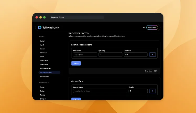Click the Tailwindadmin logo icon
Screen dimensions: 196x113
[40, 28]
